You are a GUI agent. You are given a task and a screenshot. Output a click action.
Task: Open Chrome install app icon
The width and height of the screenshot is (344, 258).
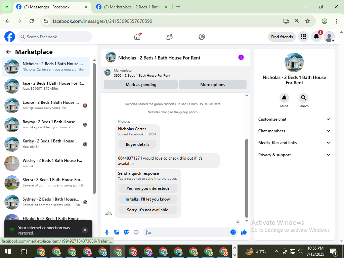coord(286,21)
